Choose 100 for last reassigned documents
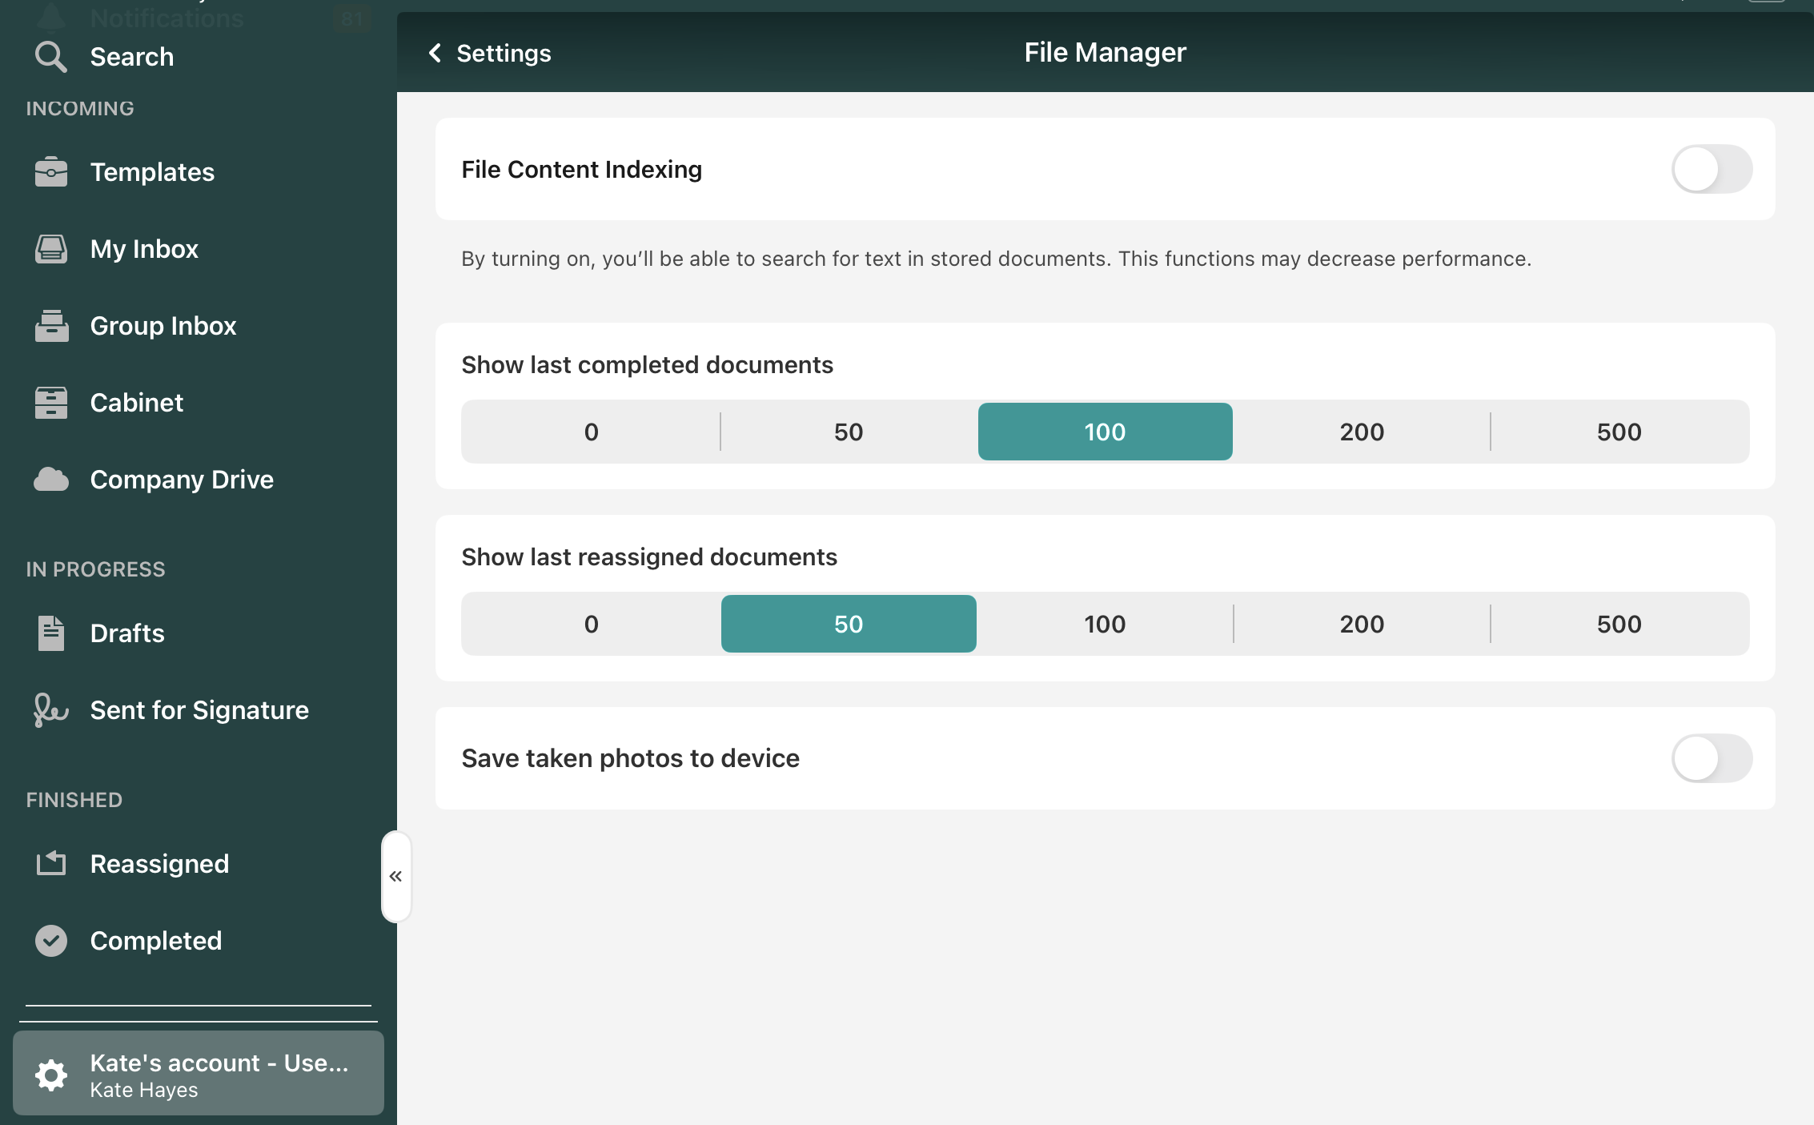Viewport: 1814px width, 1125px height. click(x=1104, y=624)
